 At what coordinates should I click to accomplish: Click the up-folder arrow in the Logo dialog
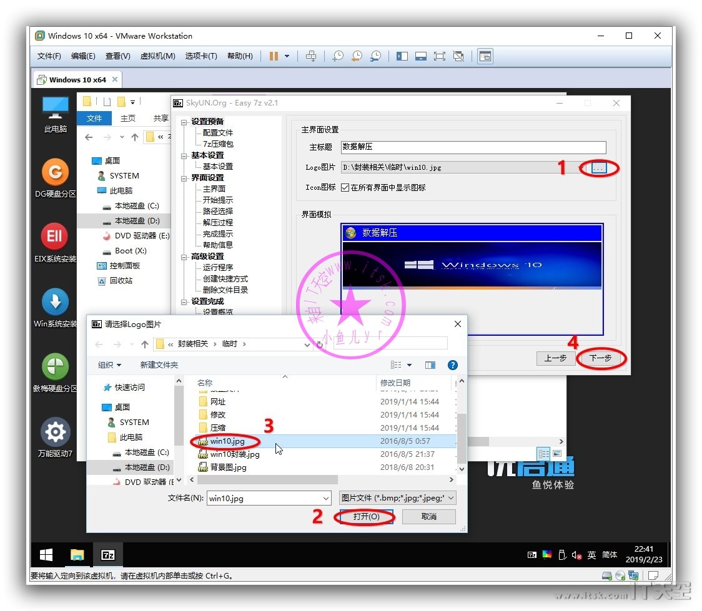tap(145, 344)
